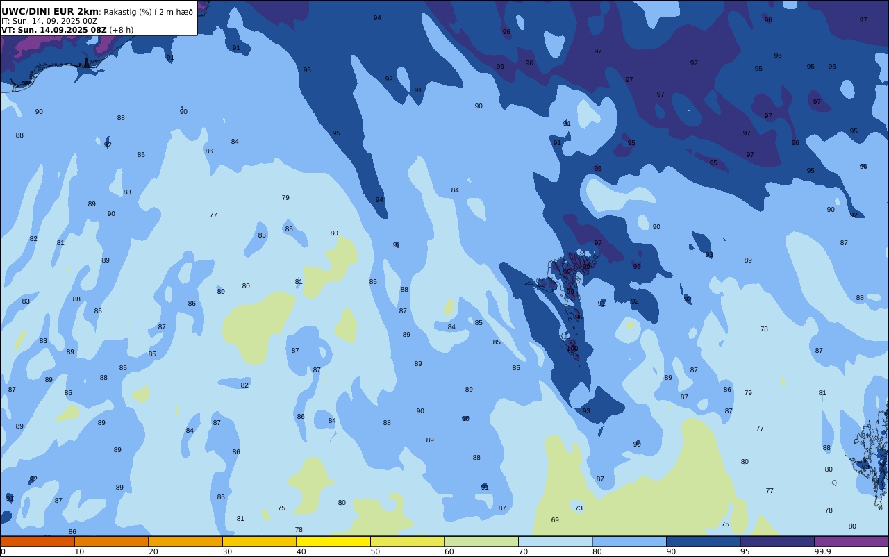This screenshot has height=557, width=889.
Task: Pick the purple above-99.9 legend swatch
Action: coord(851,541)
